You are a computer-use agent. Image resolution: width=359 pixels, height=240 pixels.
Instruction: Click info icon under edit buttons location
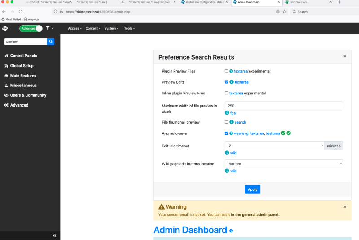click(227, 171)
